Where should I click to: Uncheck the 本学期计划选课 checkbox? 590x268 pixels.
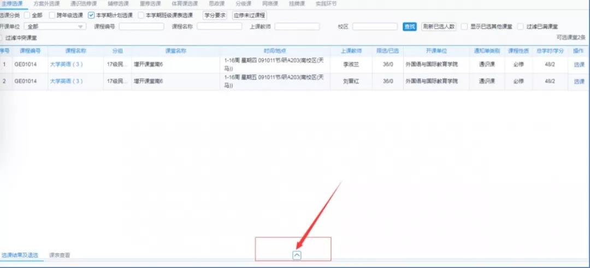coord(91,15)
